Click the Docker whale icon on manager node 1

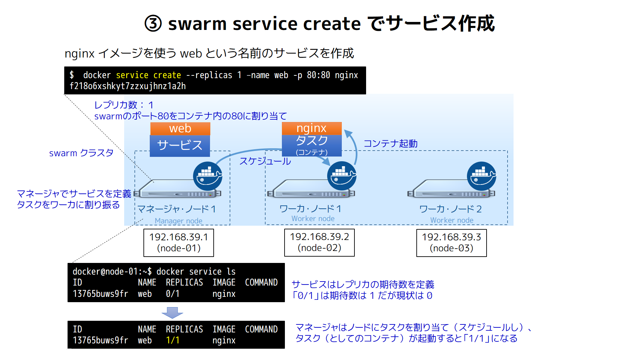(x=208, y=176)
